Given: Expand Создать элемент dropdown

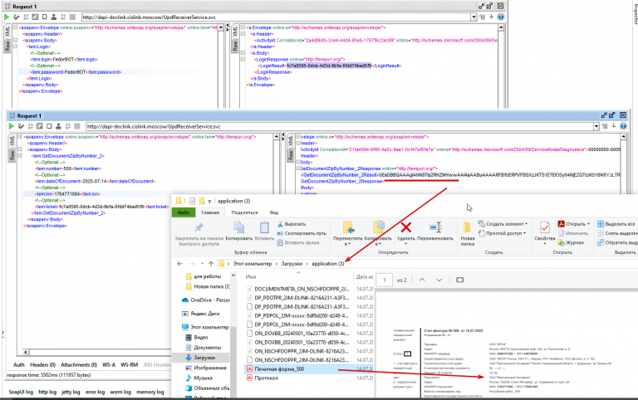Looking at the screenshot, I should point(526,224).
